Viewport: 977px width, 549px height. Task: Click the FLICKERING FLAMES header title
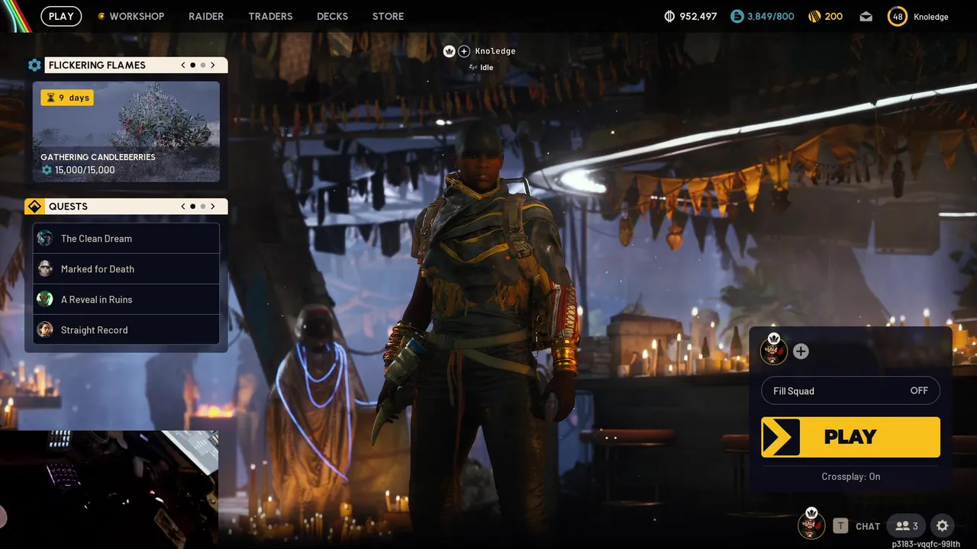click(97, 65)
